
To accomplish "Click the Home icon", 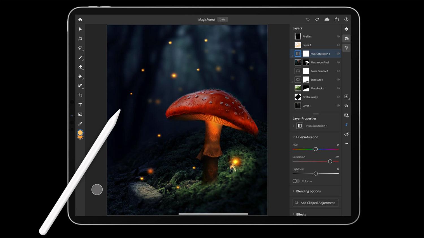I will coord(80,19).
